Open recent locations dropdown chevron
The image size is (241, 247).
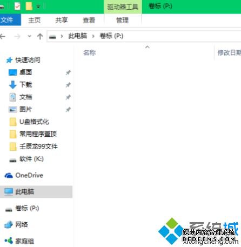tap(29, 36)
